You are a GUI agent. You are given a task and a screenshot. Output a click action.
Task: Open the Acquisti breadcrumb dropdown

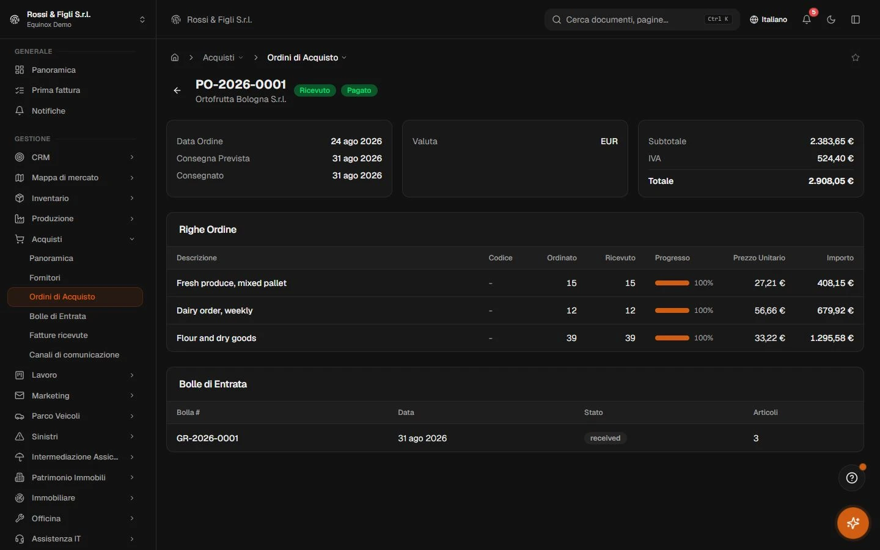tap(223, 57)
